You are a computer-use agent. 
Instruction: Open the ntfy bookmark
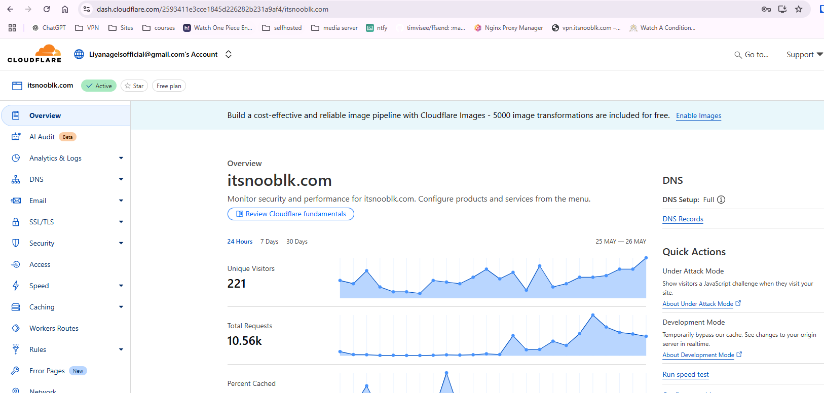[377, 28]
